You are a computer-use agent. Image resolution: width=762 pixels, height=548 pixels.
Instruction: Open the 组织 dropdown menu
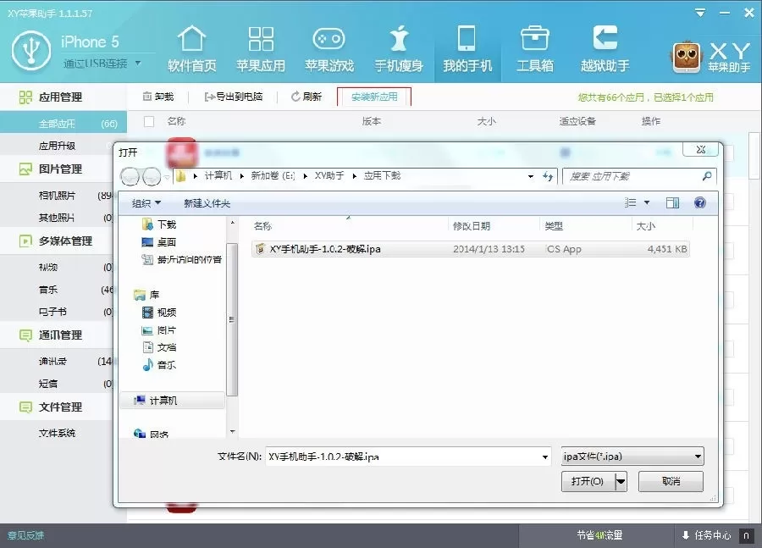click(146, 203)
